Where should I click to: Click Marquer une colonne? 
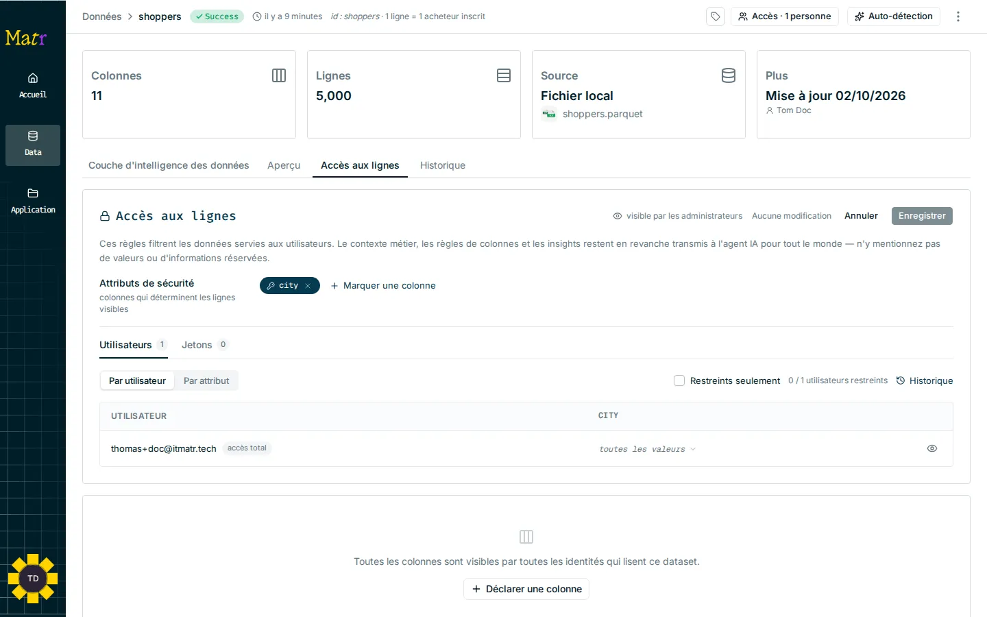[383, 286]
